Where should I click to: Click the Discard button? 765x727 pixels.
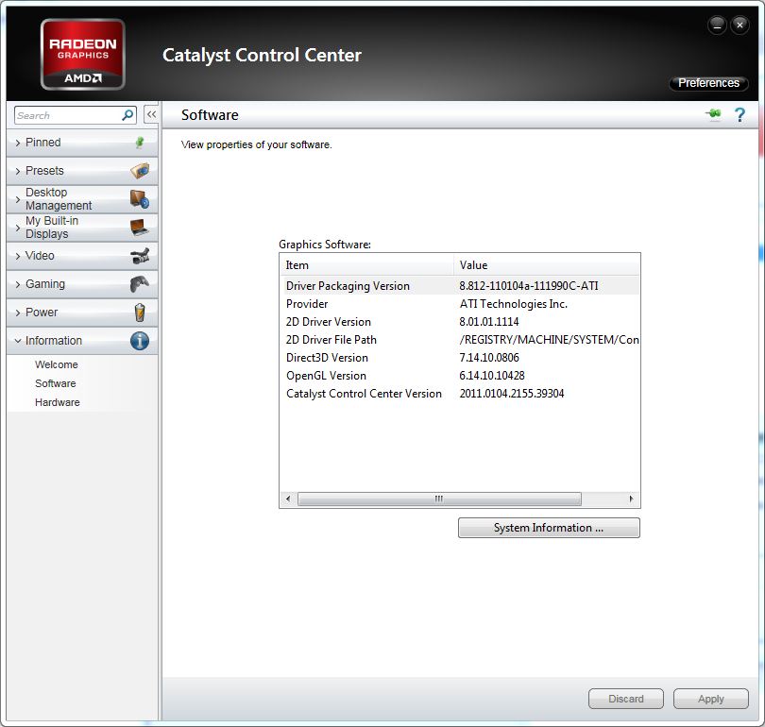(x=626, y=699)
